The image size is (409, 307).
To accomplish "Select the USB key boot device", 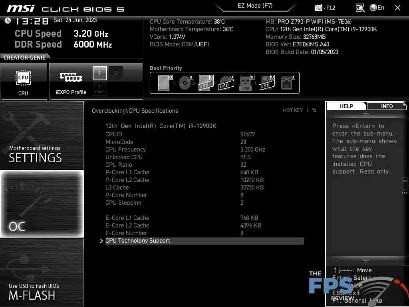I will 246,83.
